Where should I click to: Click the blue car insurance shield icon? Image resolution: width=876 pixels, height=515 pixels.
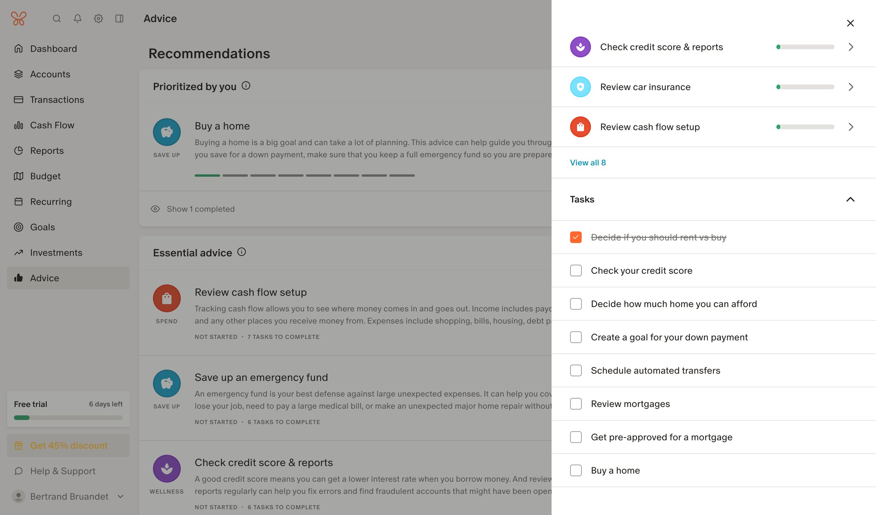[580, 87]
